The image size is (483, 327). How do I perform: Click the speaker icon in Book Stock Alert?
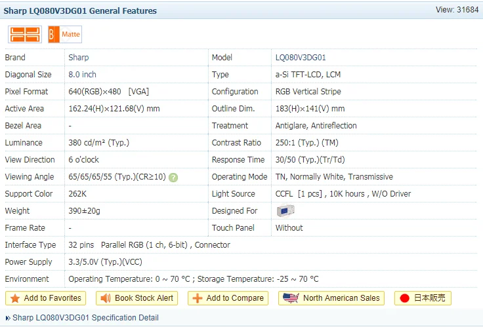(106, 298)
